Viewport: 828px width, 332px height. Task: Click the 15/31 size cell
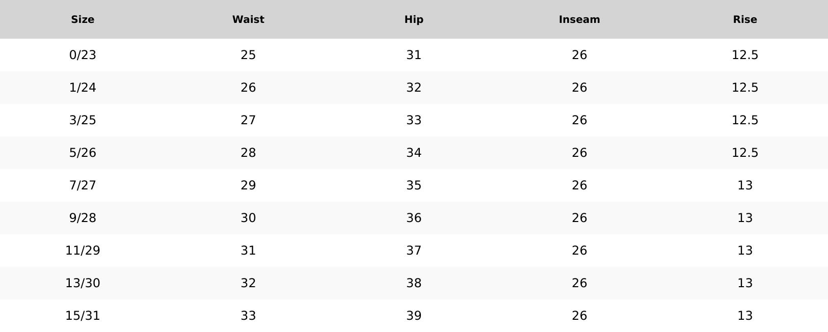[x=83, y=316]
